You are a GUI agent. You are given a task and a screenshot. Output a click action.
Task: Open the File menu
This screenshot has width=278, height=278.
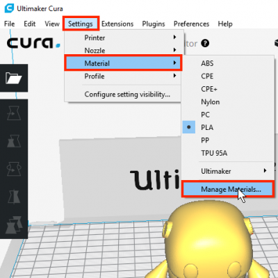coord(9,24)
